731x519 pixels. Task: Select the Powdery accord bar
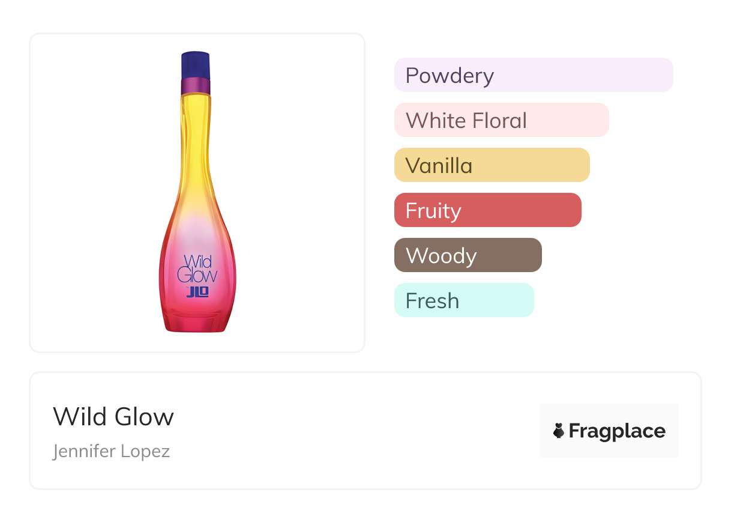coord(533,75)
